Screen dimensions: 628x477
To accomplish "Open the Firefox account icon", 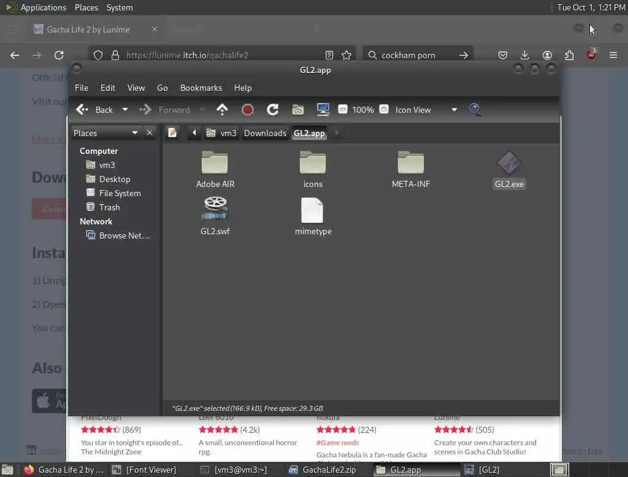I will click(x=547, y=55).
